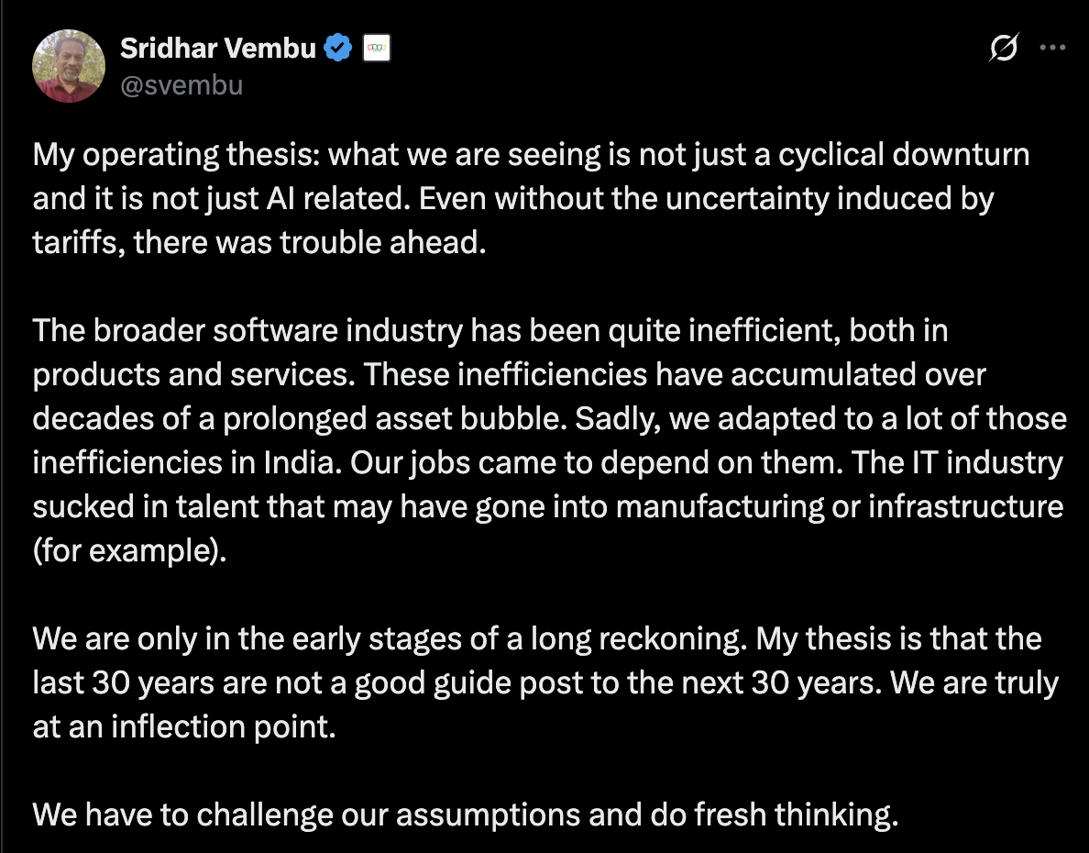Click the text '(for example).'
This screenshot has width=1089, height=853.
tap(128, 551)
